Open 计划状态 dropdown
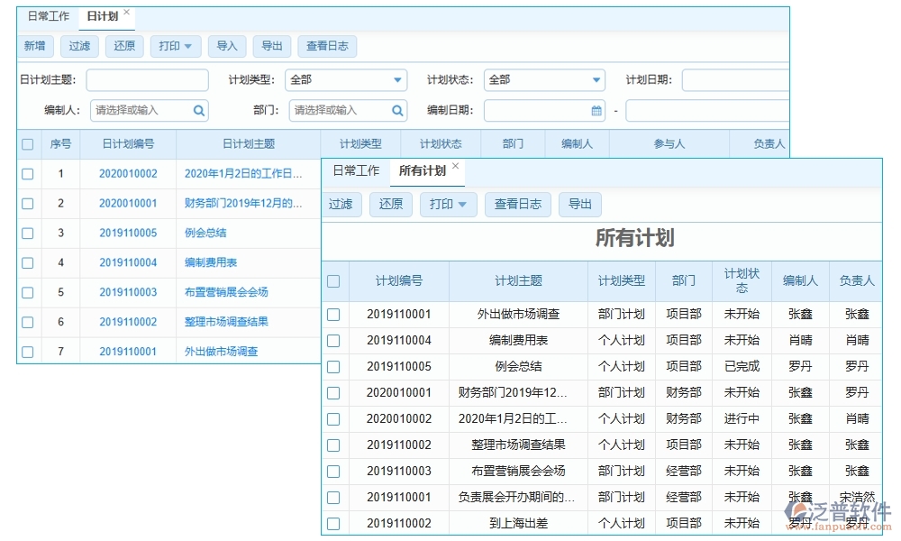The width and height of the screenshot is (901, 541). pyautogui.click(x=545, y=80)
